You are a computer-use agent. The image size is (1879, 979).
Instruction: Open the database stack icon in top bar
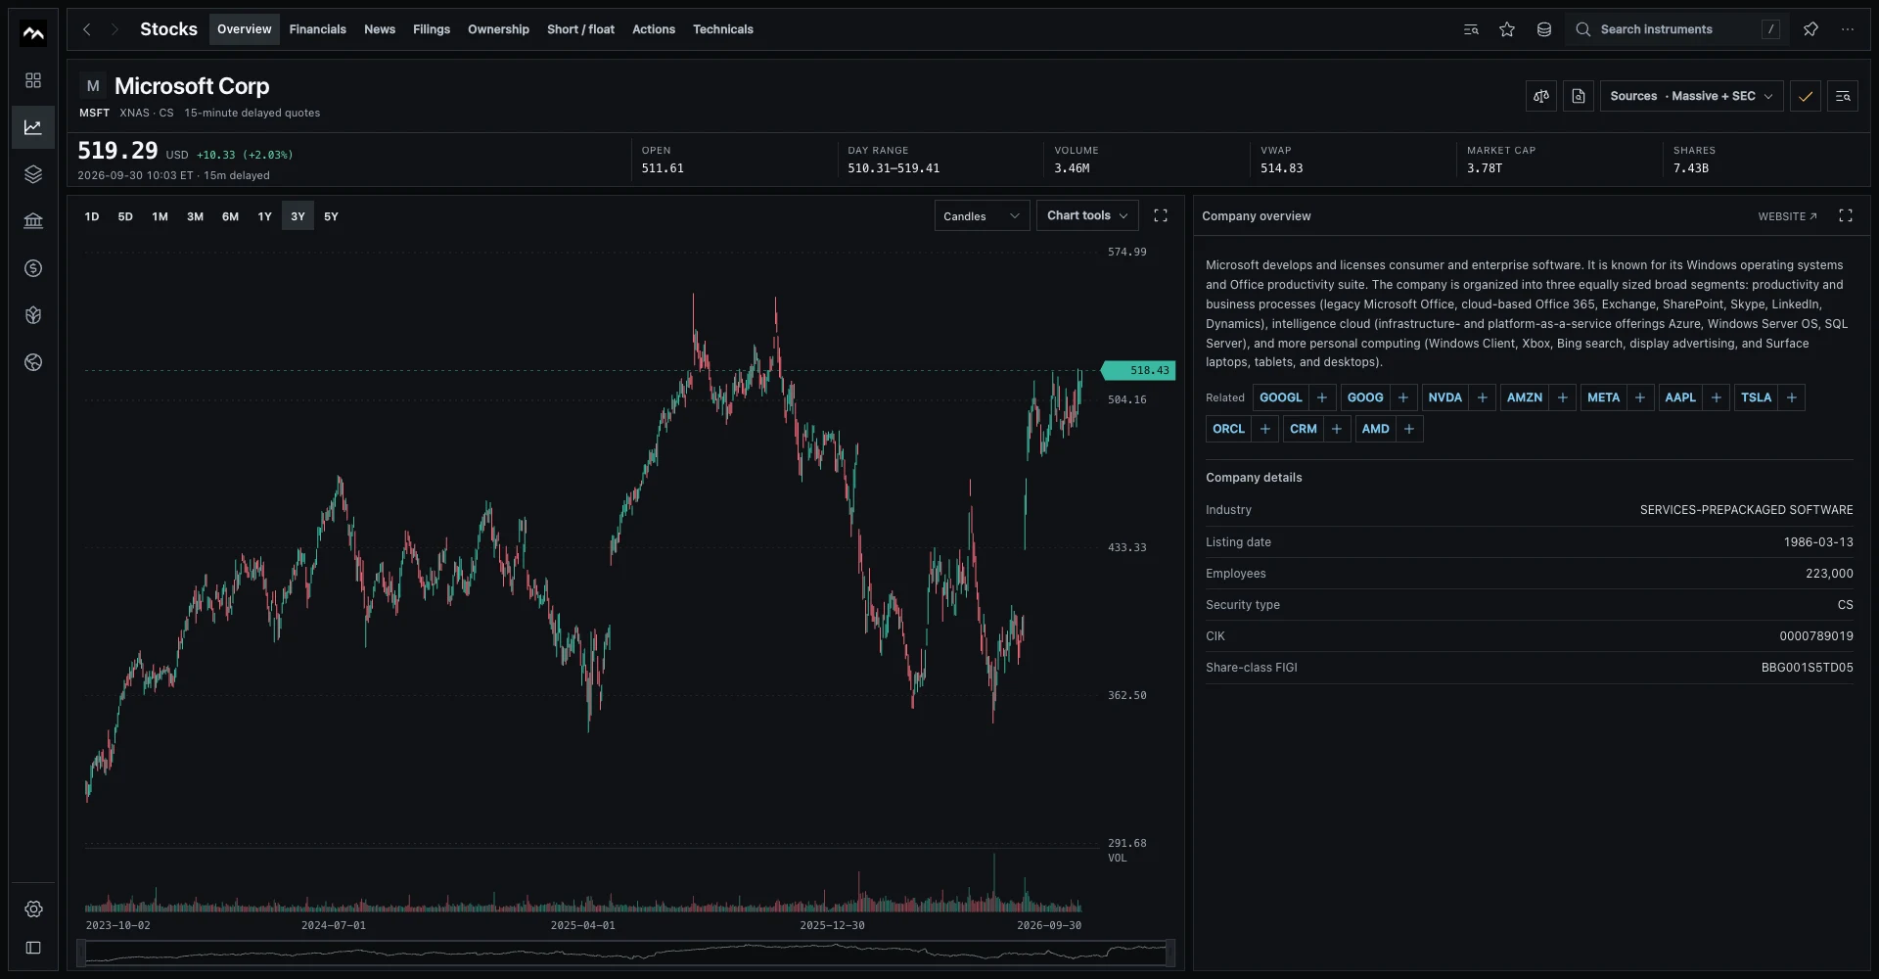(1544, 29)
